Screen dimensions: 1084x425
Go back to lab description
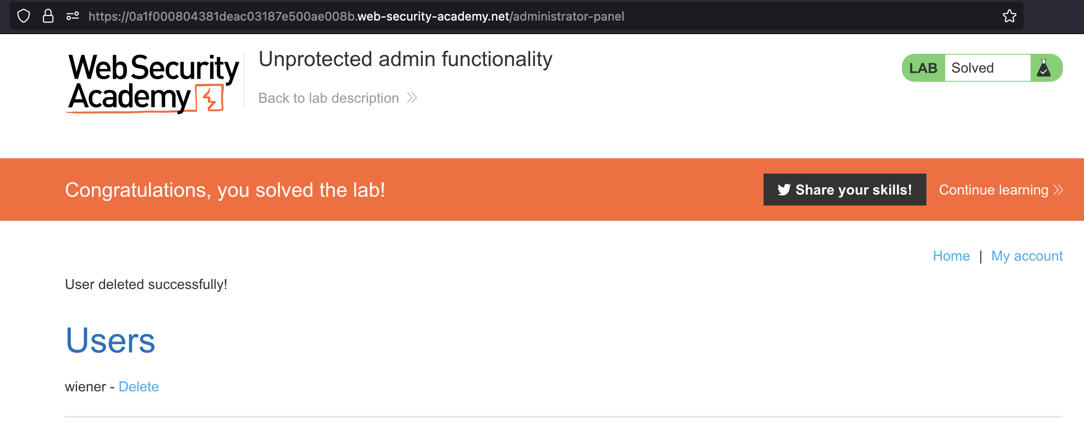tap(328, 98)
